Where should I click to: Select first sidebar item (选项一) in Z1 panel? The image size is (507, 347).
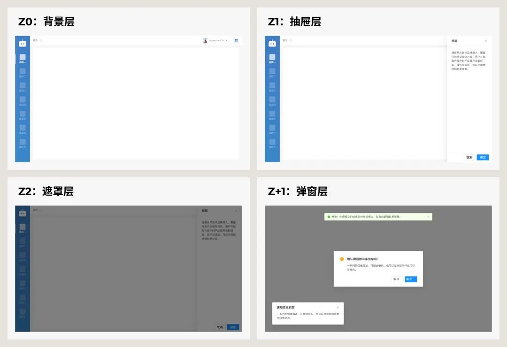272,59
